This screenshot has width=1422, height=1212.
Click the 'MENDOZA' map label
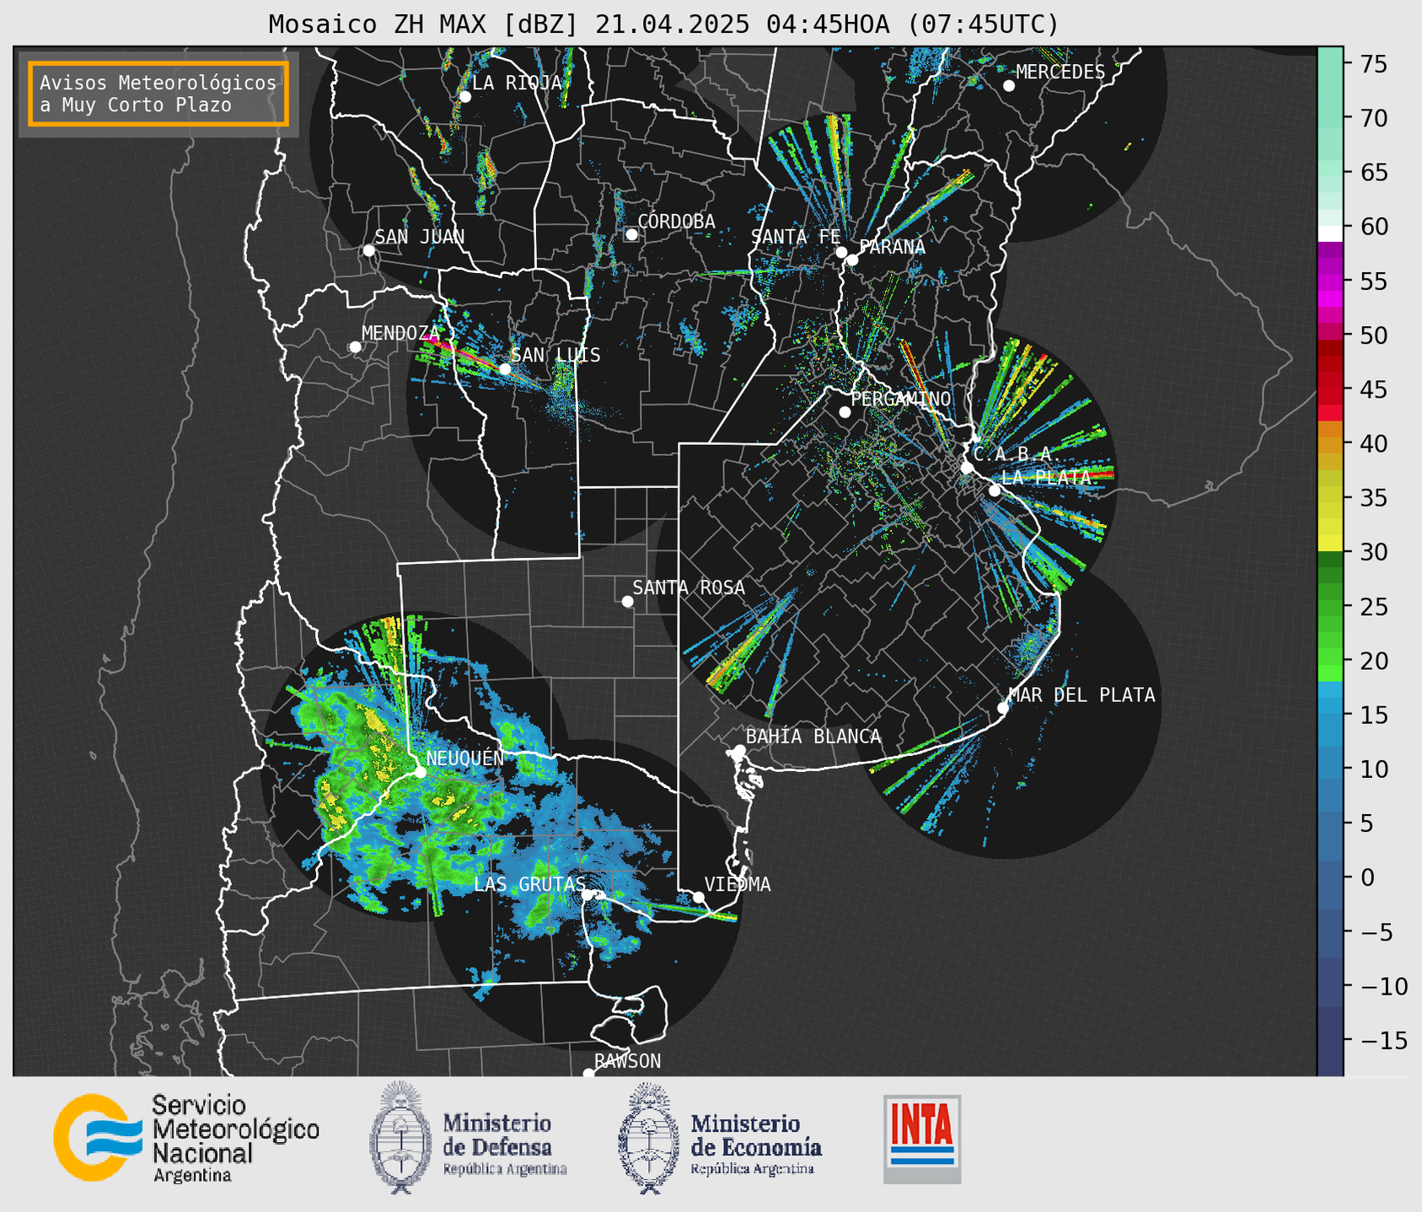click(401, 333)
